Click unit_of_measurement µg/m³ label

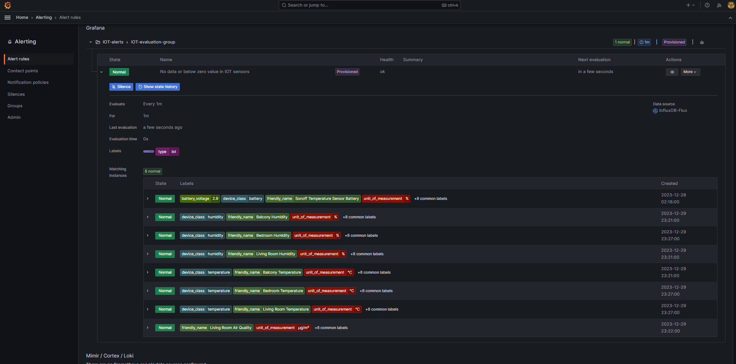tap(283, 328)
